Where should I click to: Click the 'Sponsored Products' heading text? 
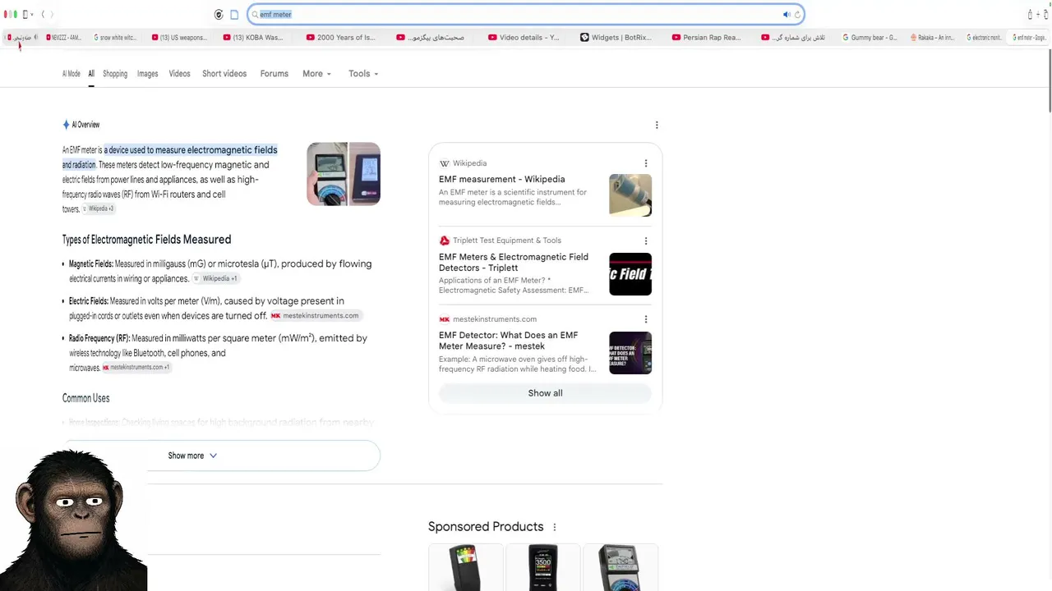point(486,527)
